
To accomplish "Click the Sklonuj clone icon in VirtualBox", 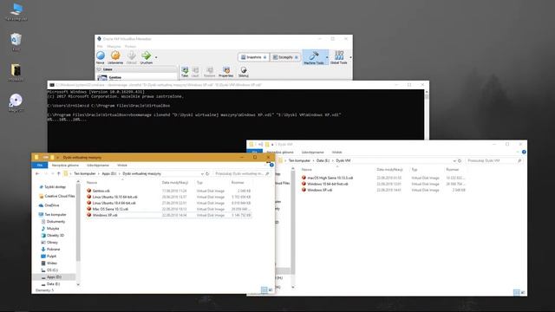I will (x=244, y=70).
